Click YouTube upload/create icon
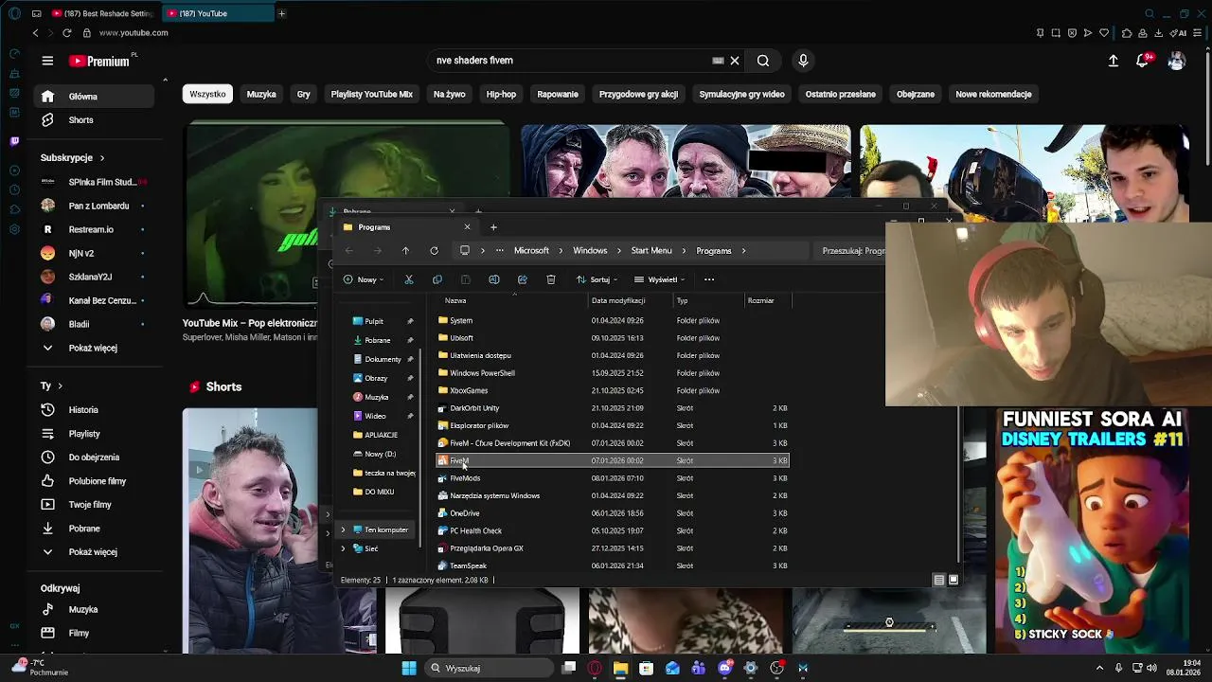This screenshot has height=682, width=1212. [x=1114, y=61]
